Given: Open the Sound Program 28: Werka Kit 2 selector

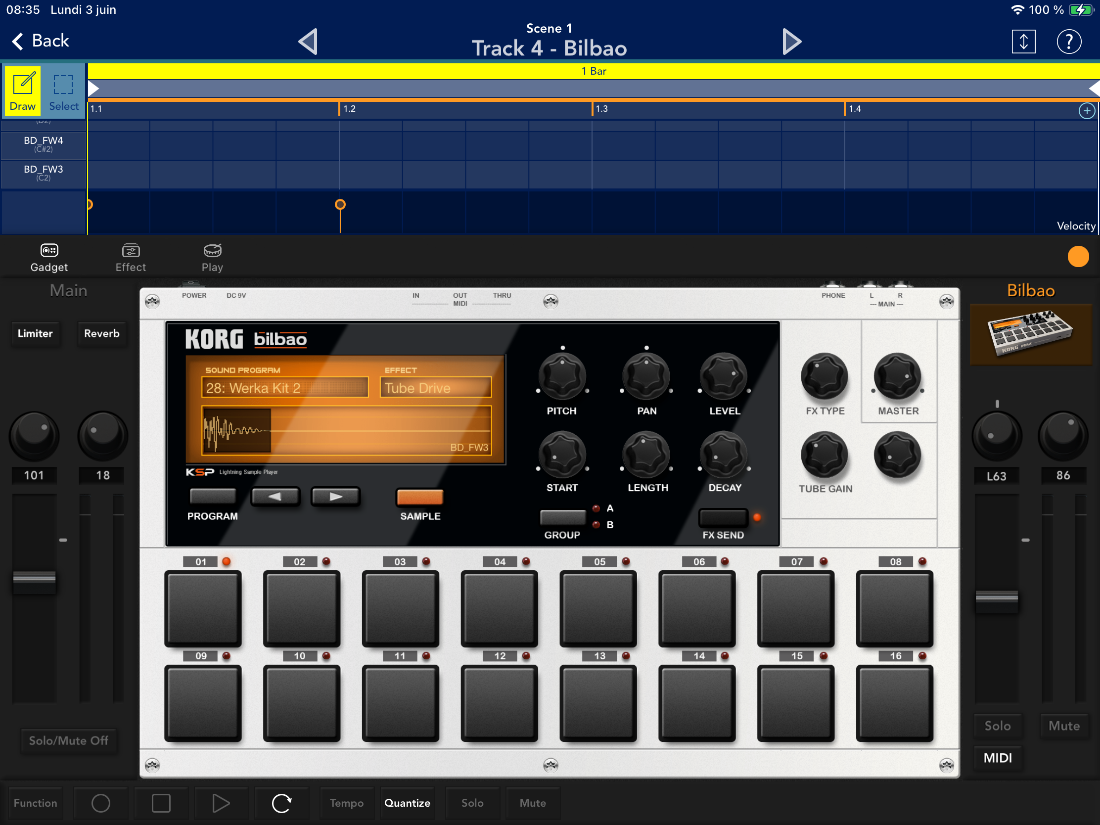Looking at the screenshot, I should tap(284, 387).
